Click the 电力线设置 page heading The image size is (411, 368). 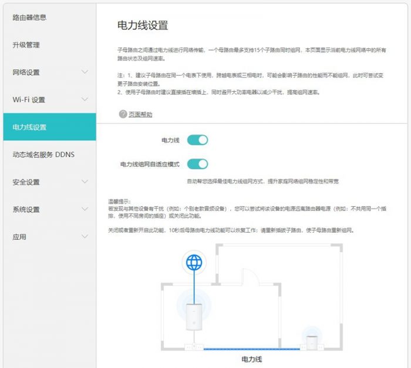point(143,25)
